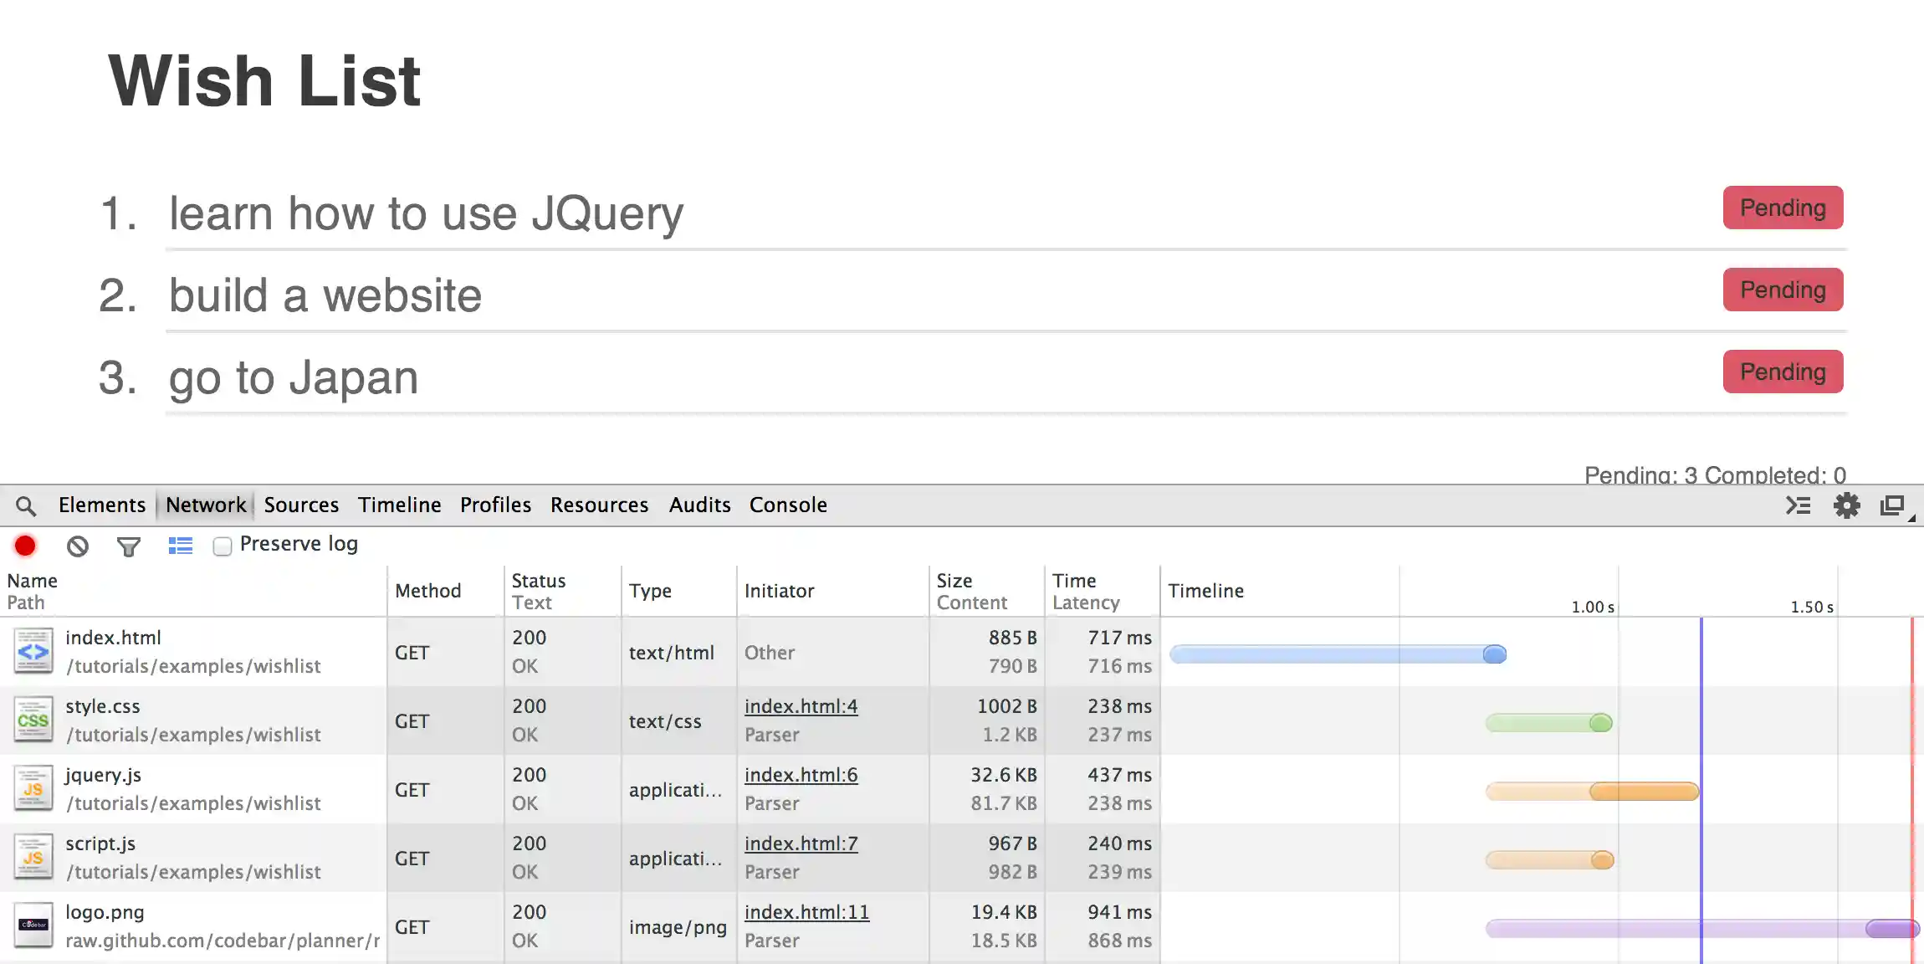Toggle the red network record button
The width and height of the screenshot is (1924, 964).
point(25,546)
